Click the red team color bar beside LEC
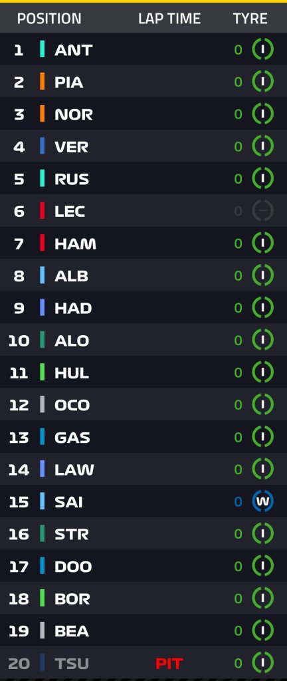Screen dimensions: 287x681 click(x=42, y=211)
